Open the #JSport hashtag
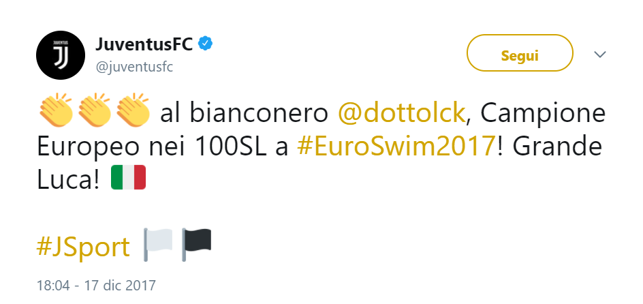Viewport: 643px width, 304px height. click(x=83, y=247)
